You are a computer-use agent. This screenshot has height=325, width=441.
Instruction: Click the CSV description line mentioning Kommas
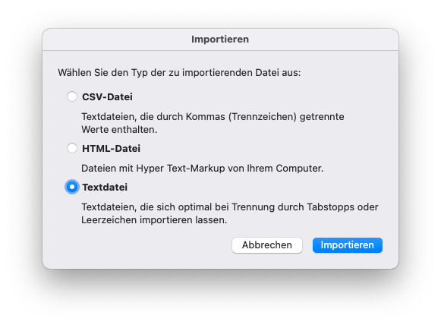click(x=213, y=116)
